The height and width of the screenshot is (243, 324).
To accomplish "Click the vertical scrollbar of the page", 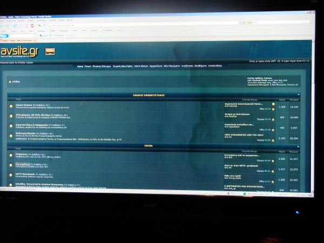I will click(313, 116).
